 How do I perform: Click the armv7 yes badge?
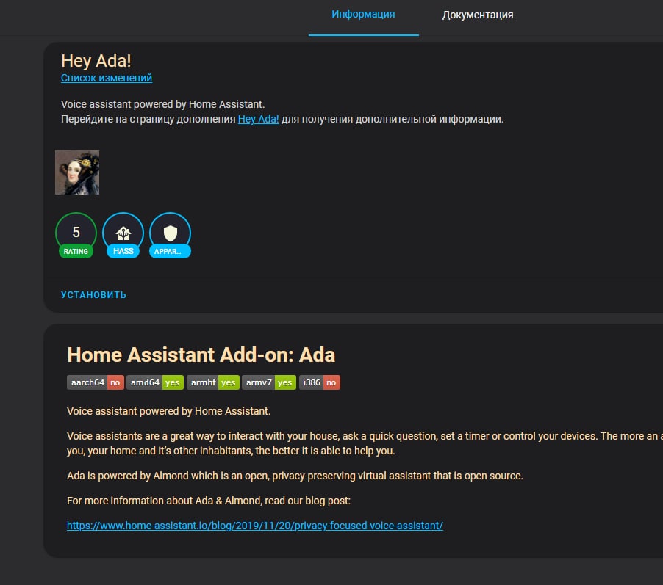[x=269, y=382]
